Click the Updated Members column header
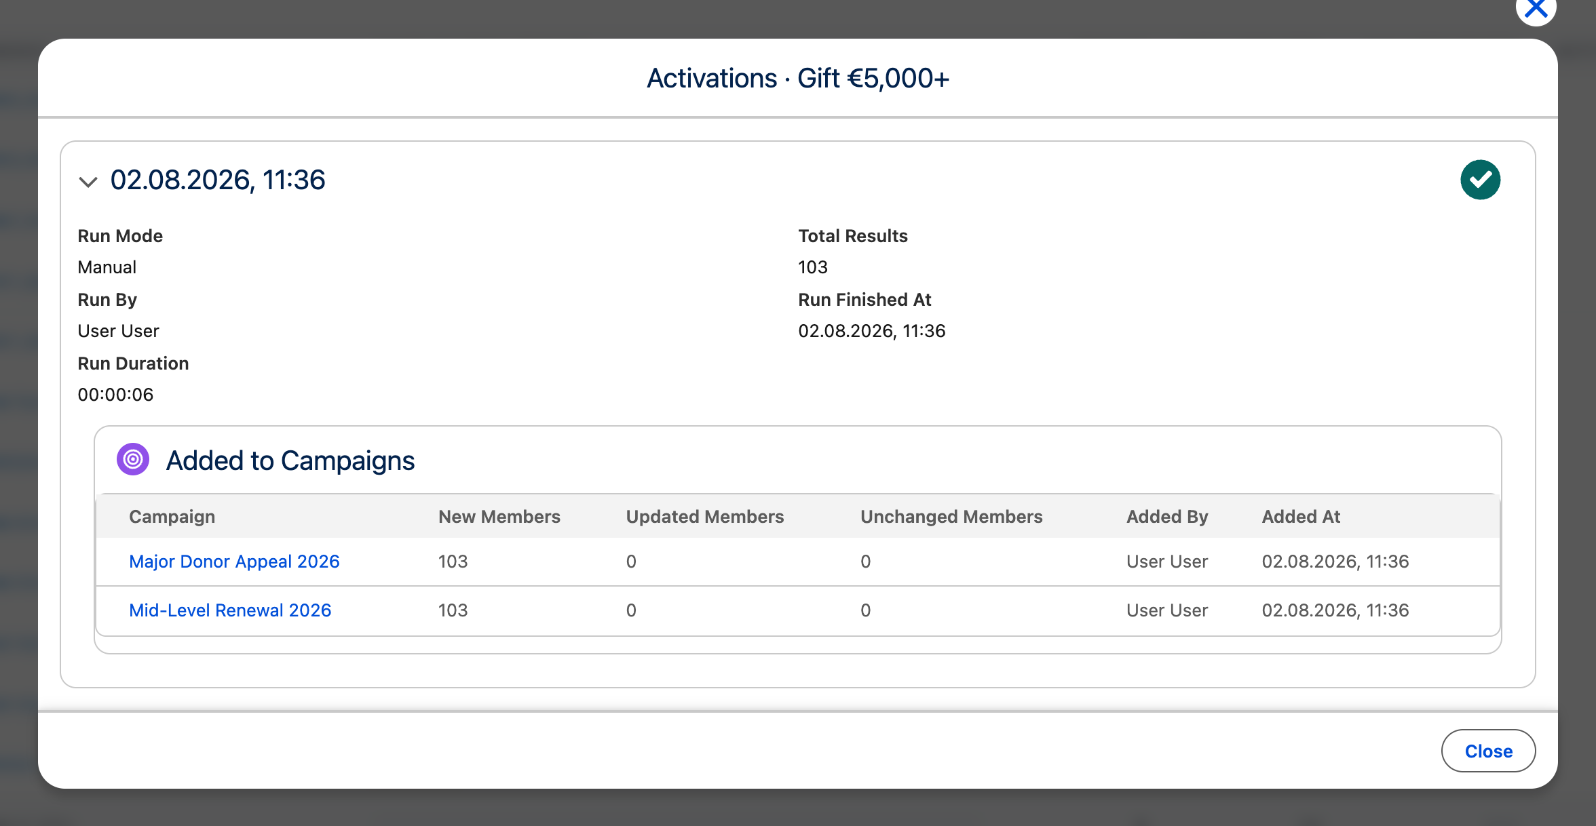 coord(705,517)
